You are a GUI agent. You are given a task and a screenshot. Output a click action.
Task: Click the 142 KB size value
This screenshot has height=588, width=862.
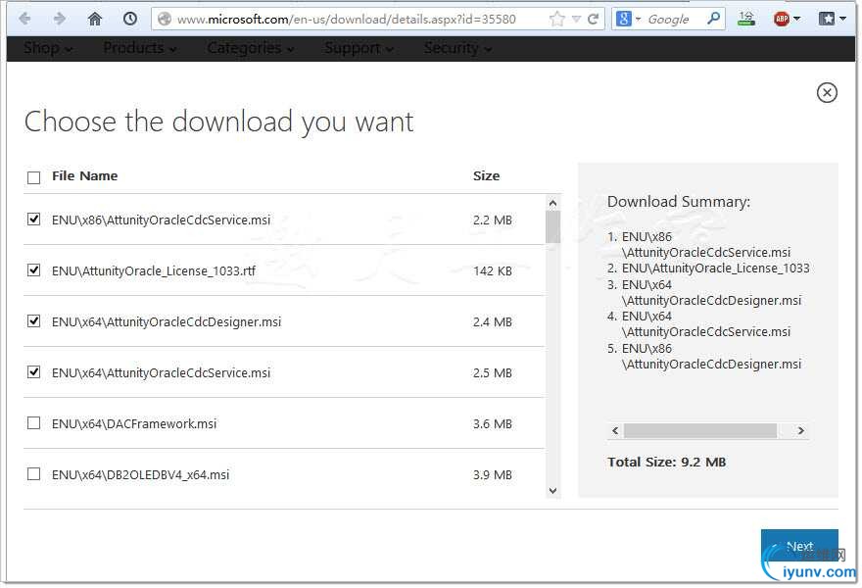(492, 270)
